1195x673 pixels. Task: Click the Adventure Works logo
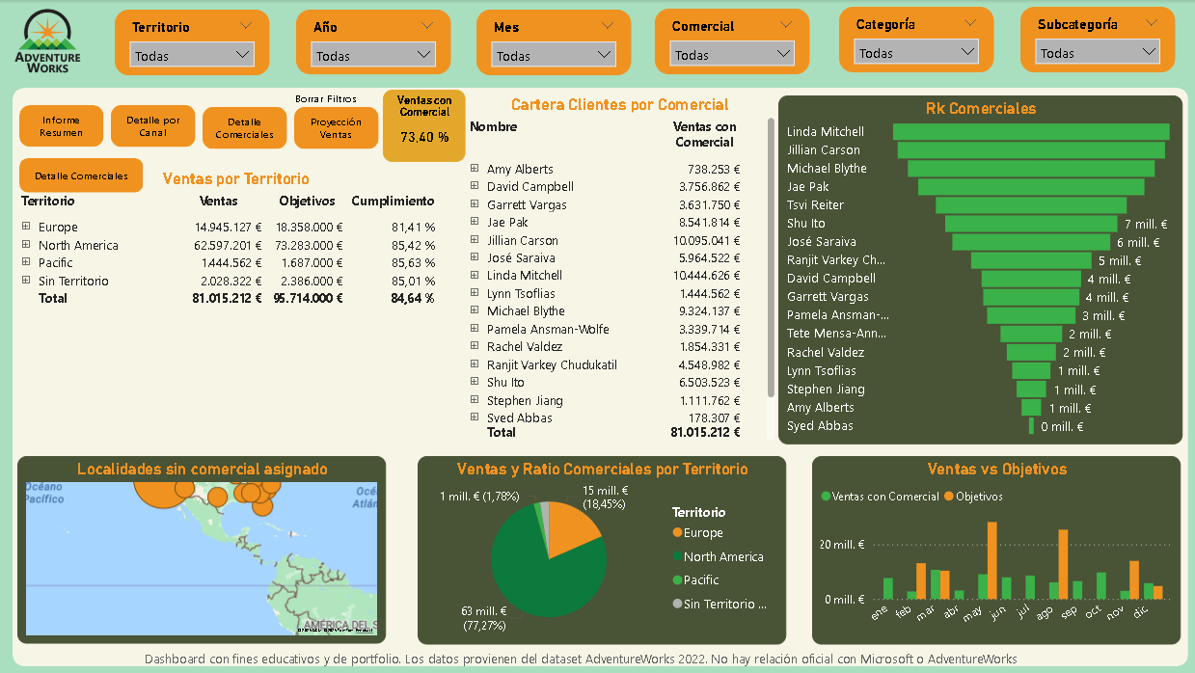pos(48,41)
